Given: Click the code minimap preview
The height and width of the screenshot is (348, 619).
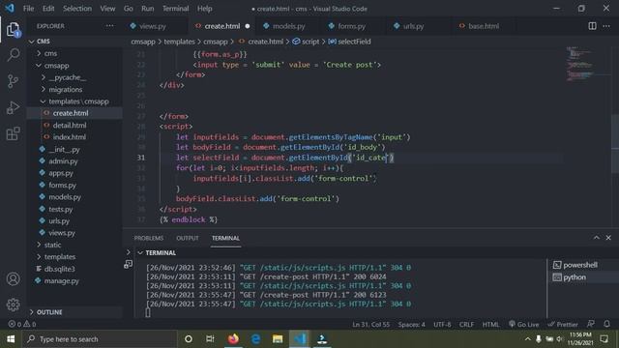Looking at the screenshot, I should [x=579, y=64].
